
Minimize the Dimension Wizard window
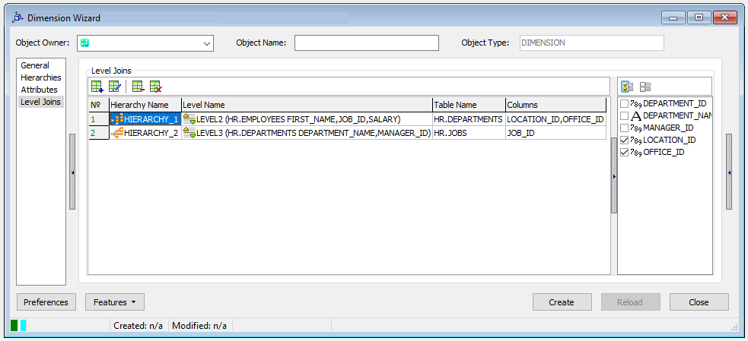tap(673, 18)
